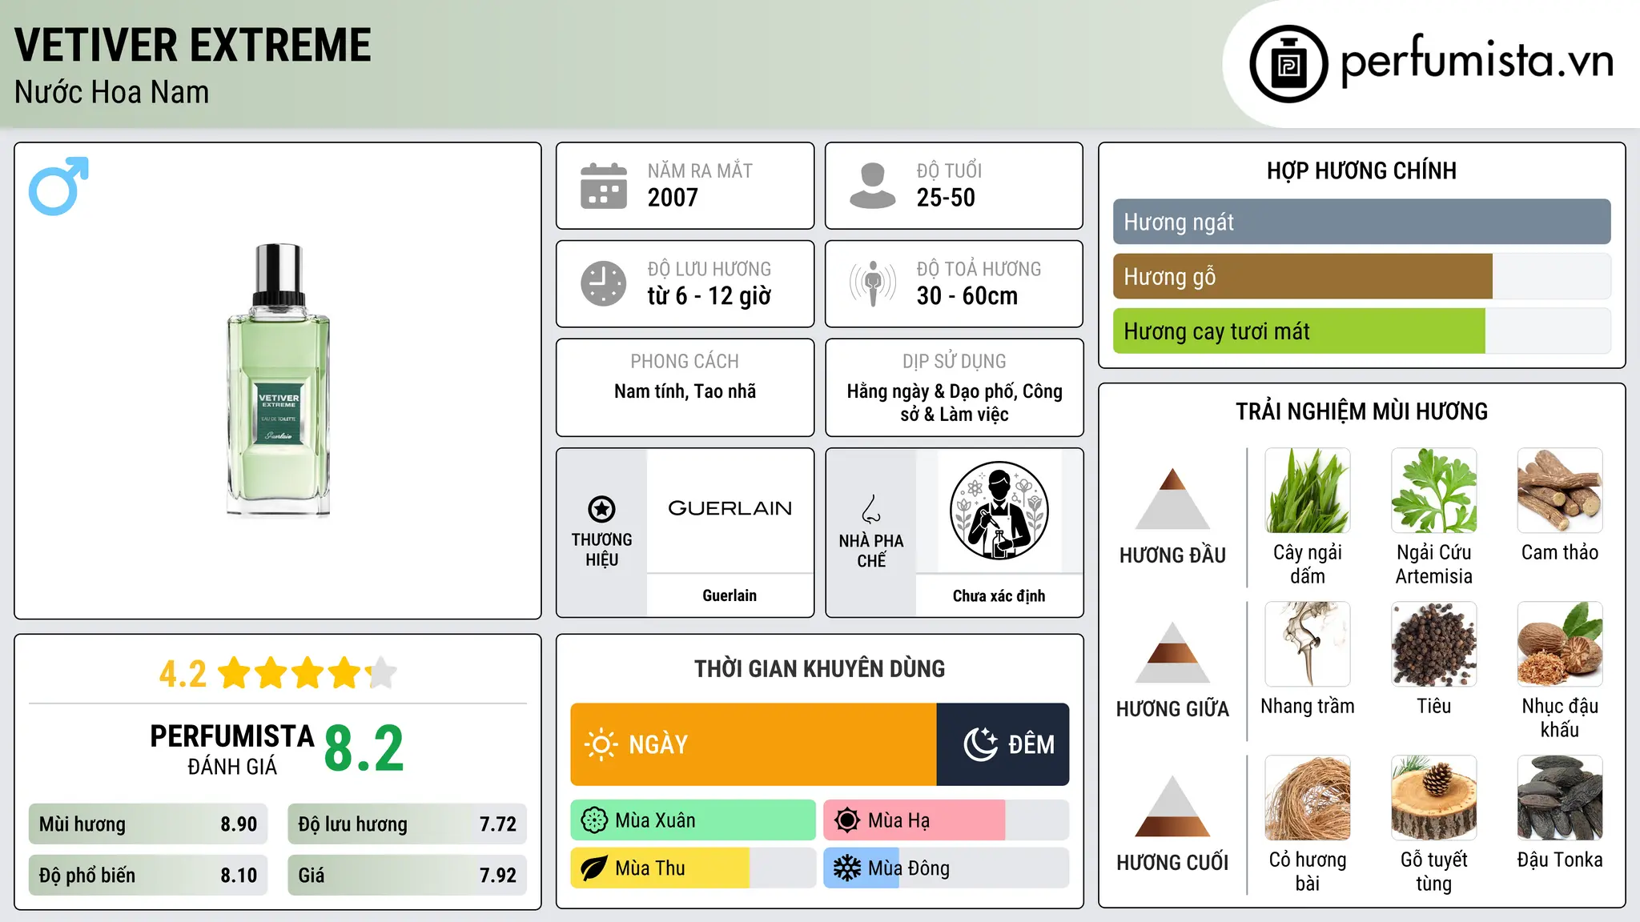
Task: Click the Mùa Thu season bar
Action: 693,868
